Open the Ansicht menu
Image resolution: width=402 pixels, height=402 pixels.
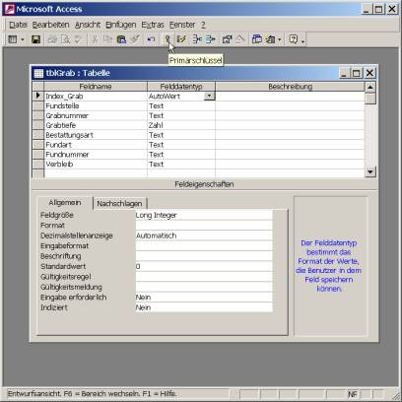pyautogui.click(x=88, y=25)
